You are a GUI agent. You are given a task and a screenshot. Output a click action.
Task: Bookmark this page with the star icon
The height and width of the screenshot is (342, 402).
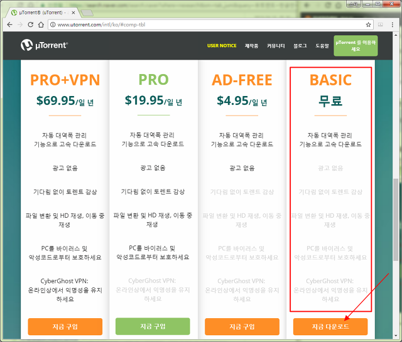pyautogui.click(x=369, y=24)
